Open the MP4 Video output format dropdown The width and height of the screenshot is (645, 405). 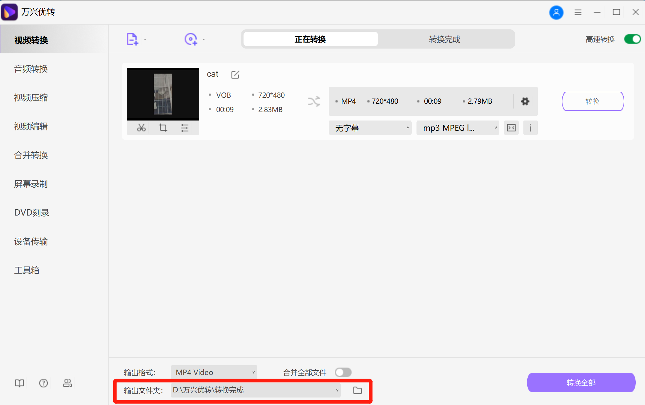(213, 372)
